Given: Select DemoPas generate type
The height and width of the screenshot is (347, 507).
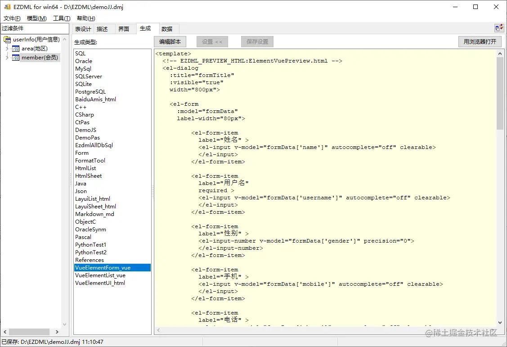Looking at the screenshot, I should point(112,138).
